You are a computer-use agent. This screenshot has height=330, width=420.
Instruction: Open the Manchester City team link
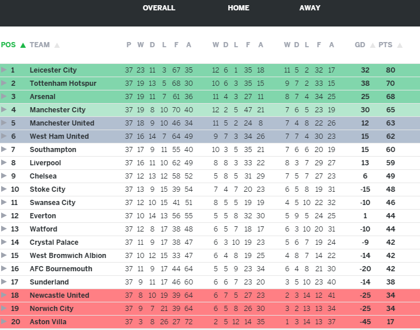tap(58, 110)
